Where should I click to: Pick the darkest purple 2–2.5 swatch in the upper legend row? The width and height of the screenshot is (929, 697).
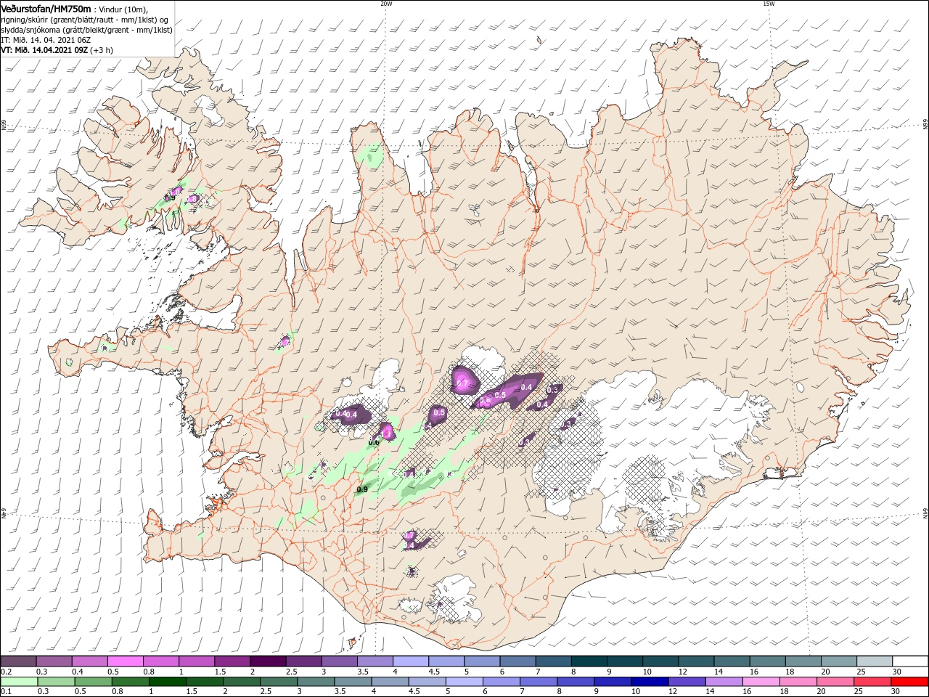(x=267, y=661)
